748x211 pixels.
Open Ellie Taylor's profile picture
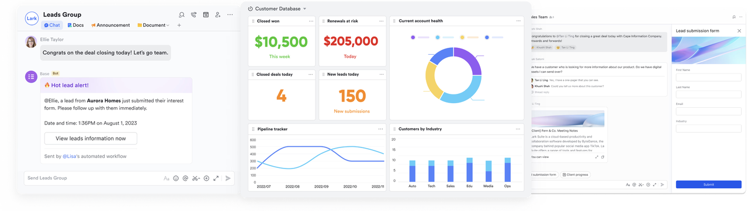(x=32, y=42)
